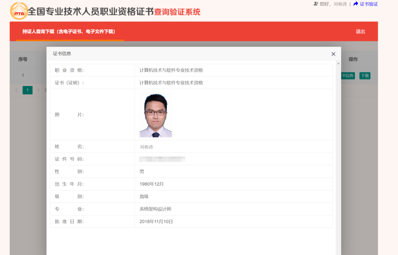398x255 pixels.
Task: Click the 操作 column header
Action: coord(353,59)
